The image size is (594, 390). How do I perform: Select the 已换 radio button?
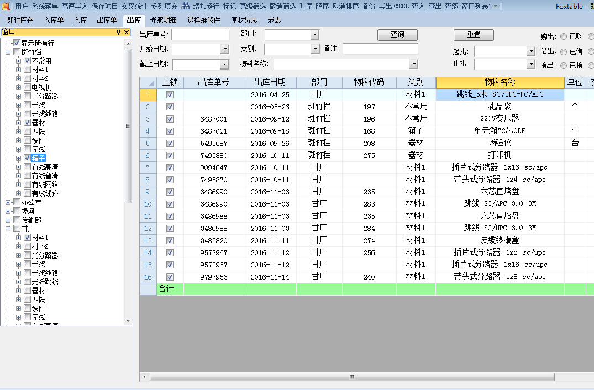563,66
